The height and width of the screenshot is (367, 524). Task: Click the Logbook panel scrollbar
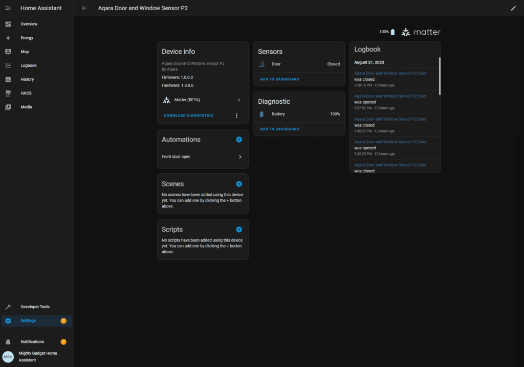pos(439,77)
